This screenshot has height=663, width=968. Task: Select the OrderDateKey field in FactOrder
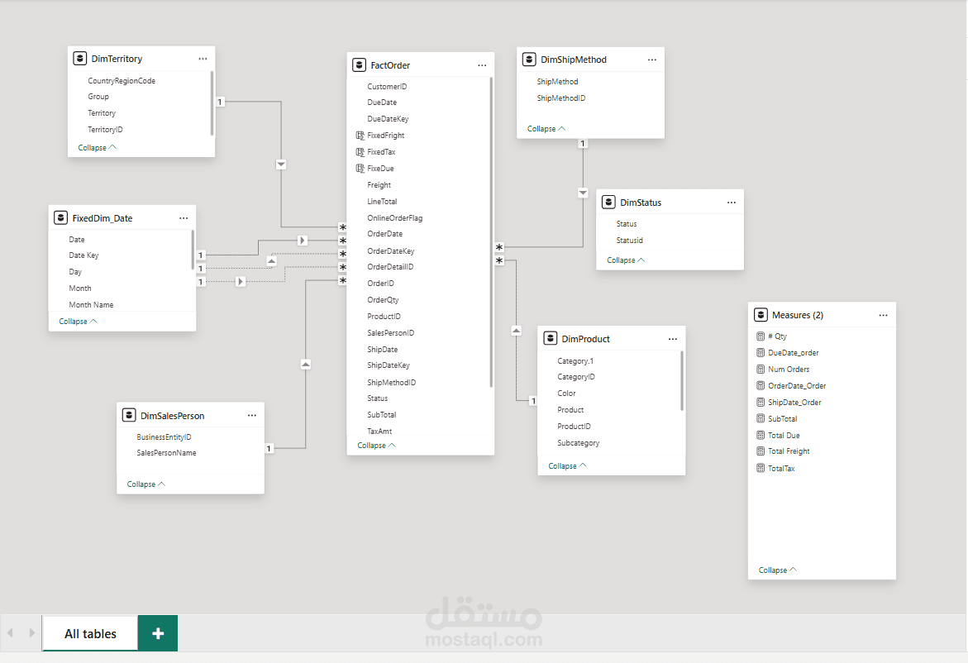[391, 250]
